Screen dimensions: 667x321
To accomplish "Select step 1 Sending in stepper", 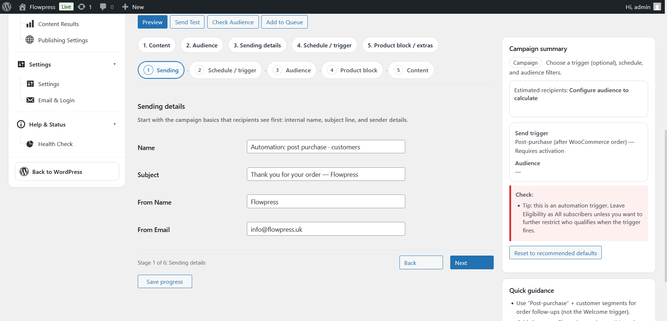I will point(161,70).
